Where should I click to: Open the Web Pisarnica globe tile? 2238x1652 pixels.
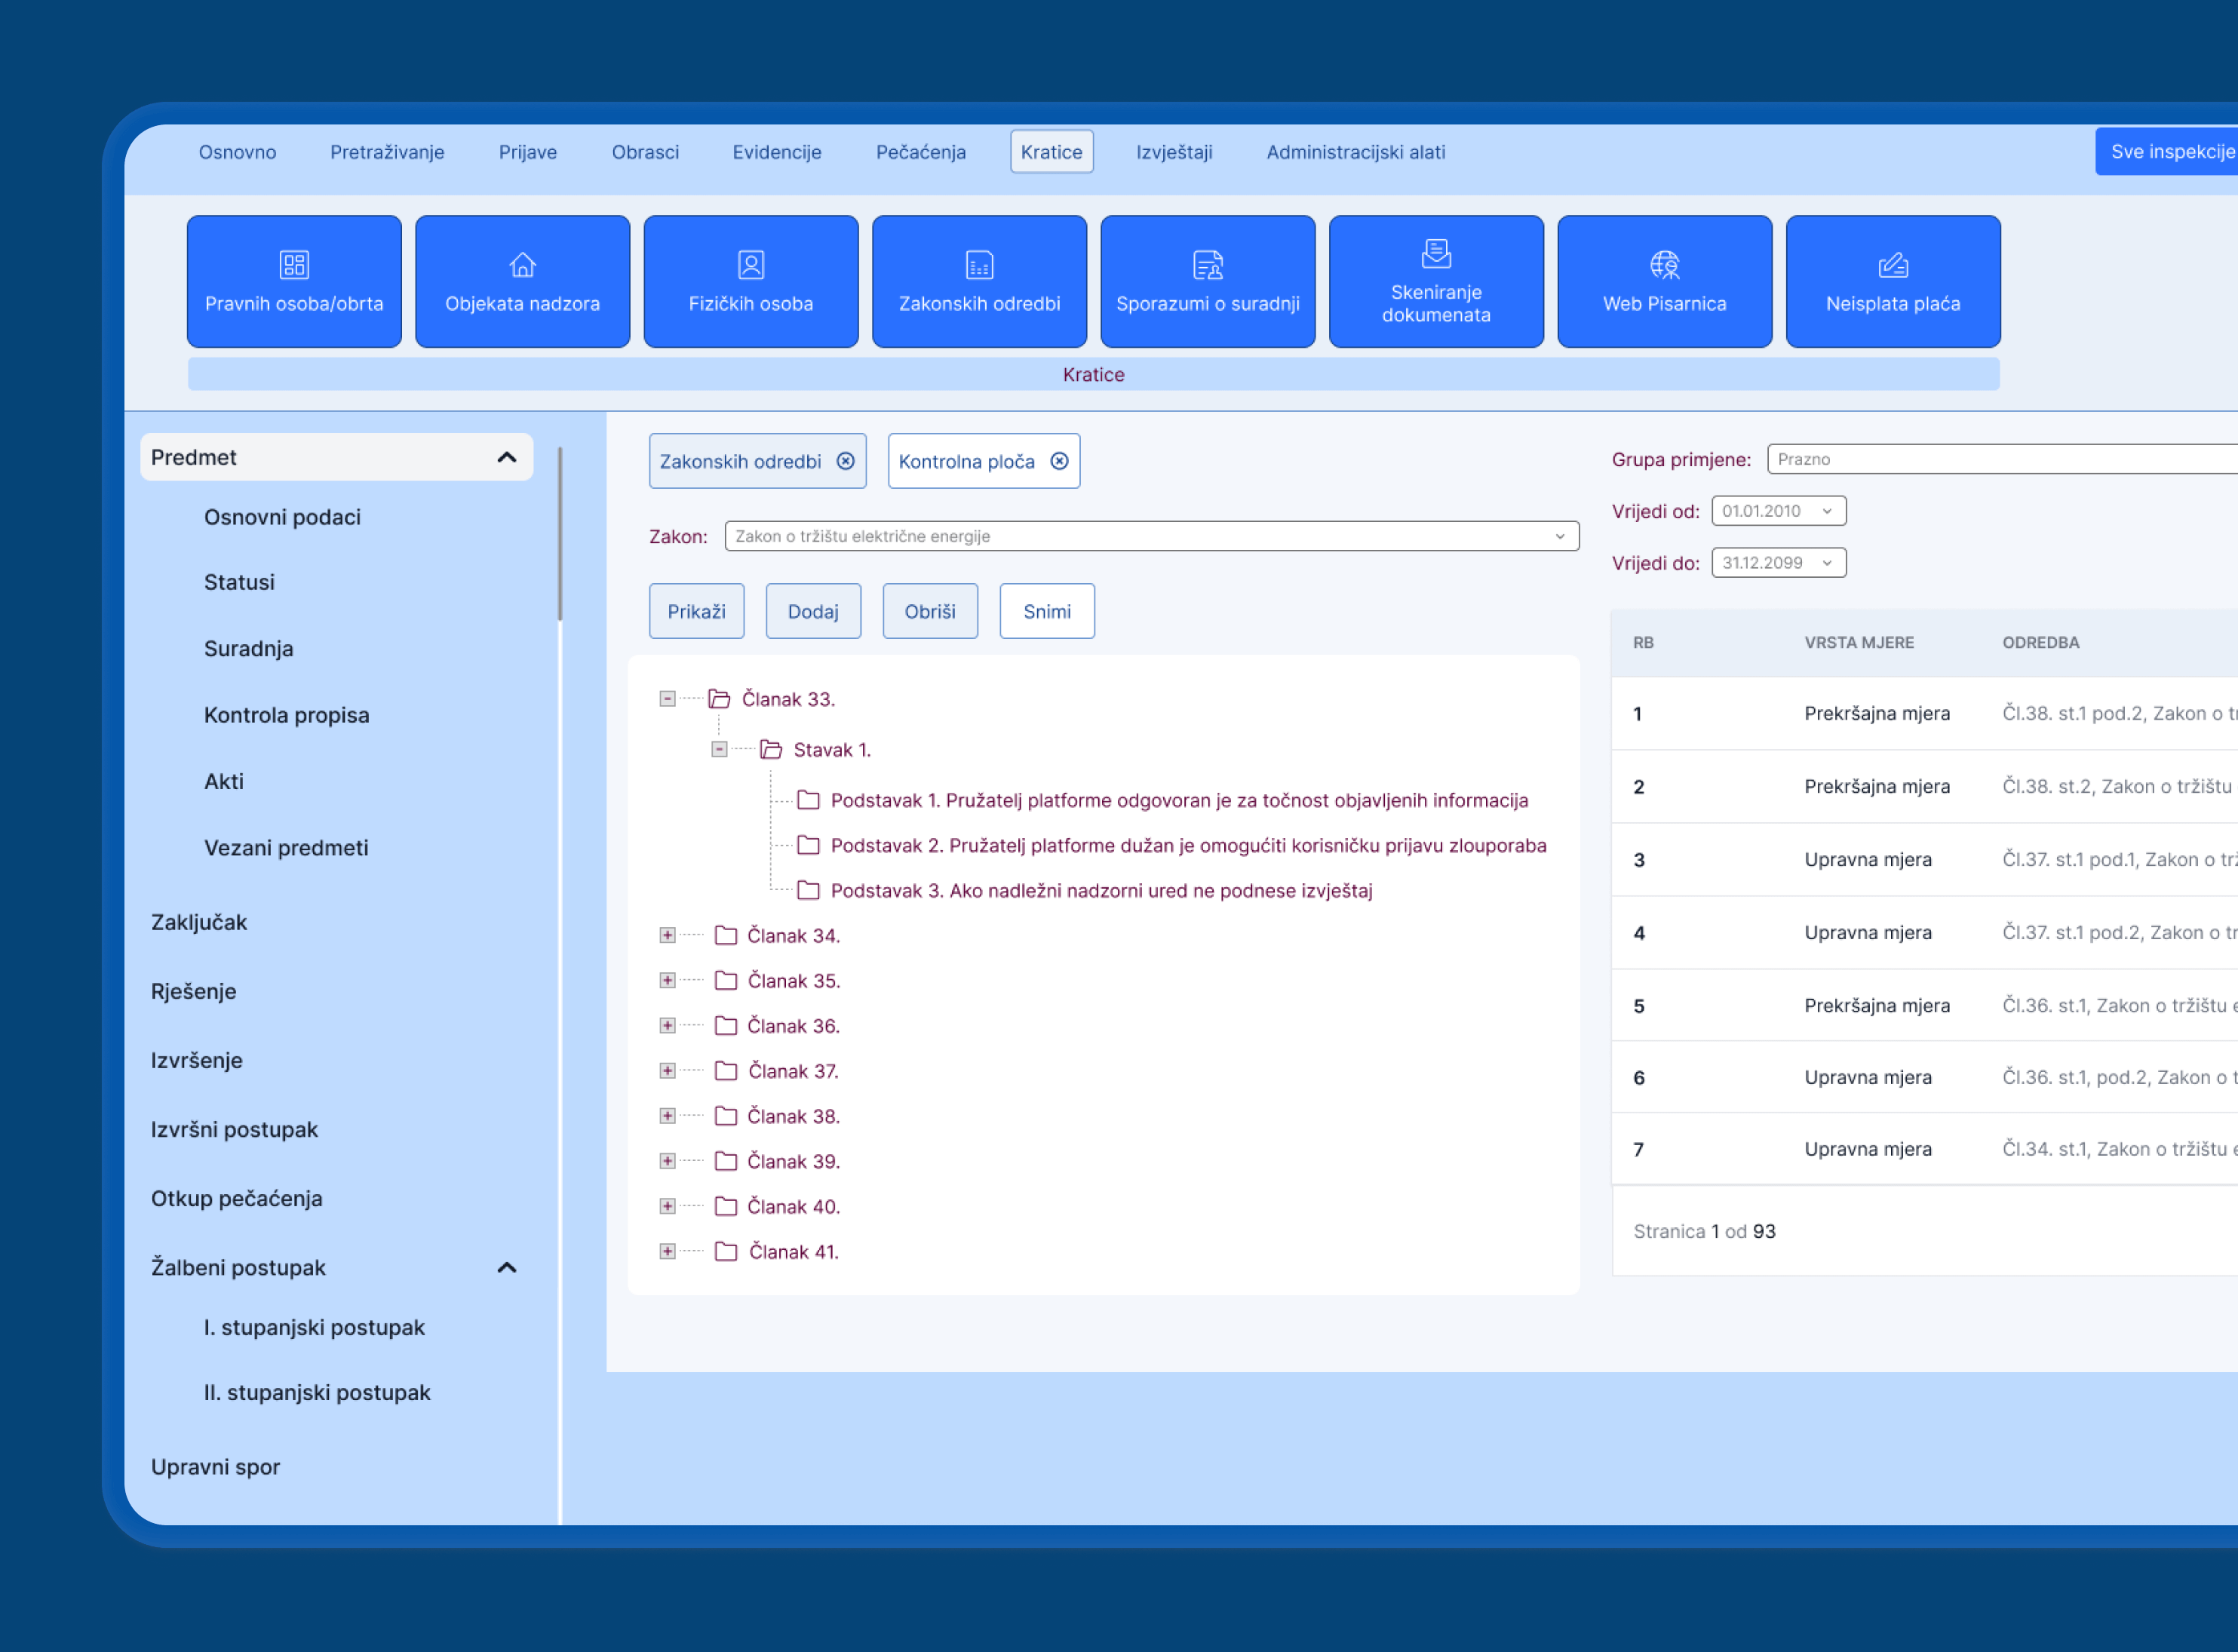tap(1664, 281)
